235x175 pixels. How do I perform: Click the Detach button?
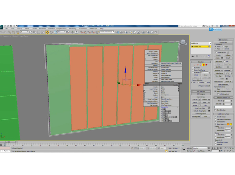click(228, 58)
